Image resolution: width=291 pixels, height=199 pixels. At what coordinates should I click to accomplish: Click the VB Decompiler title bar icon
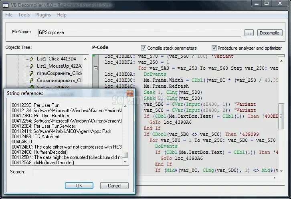pos(6,5)
